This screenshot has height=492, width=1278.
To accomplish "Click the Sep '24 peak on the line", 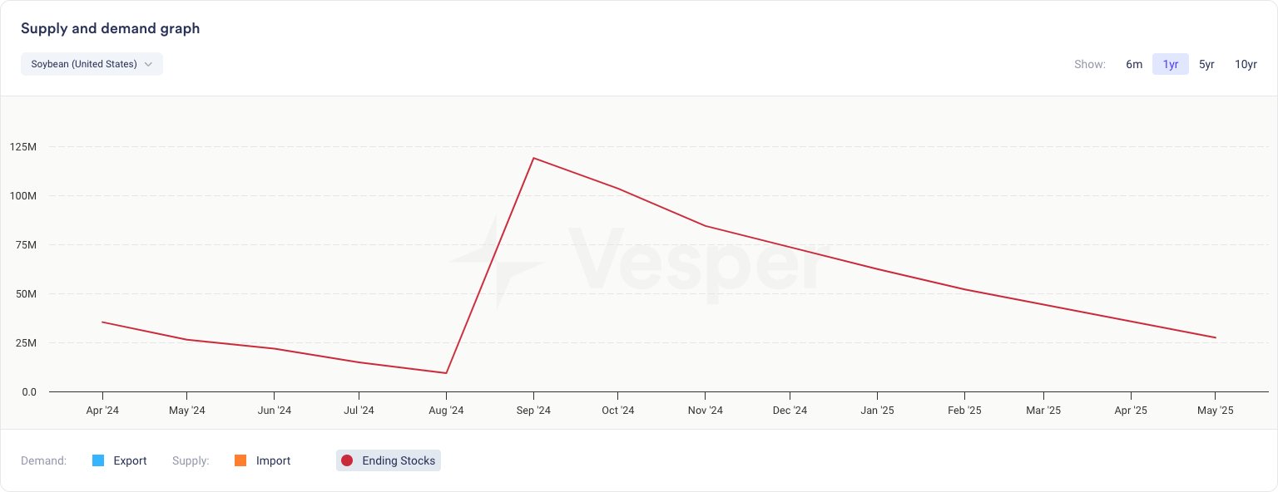I will pyautogui.click(x=532, y=158).
